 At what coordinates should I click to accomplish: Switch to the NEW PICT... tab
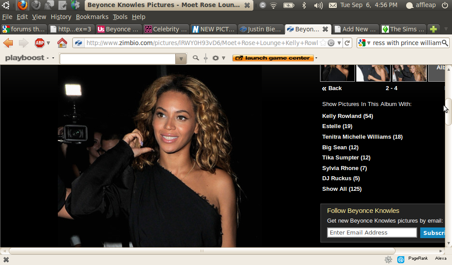click(214, 29)
